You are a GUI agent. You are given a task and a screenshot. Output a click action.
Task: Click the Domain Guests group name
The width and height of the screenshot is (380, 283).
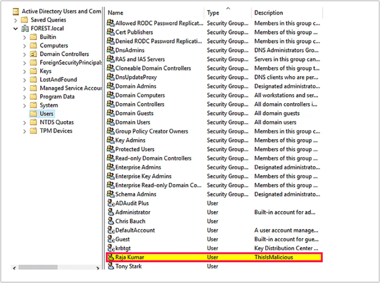pyautogui.click(x=134, y=113)
